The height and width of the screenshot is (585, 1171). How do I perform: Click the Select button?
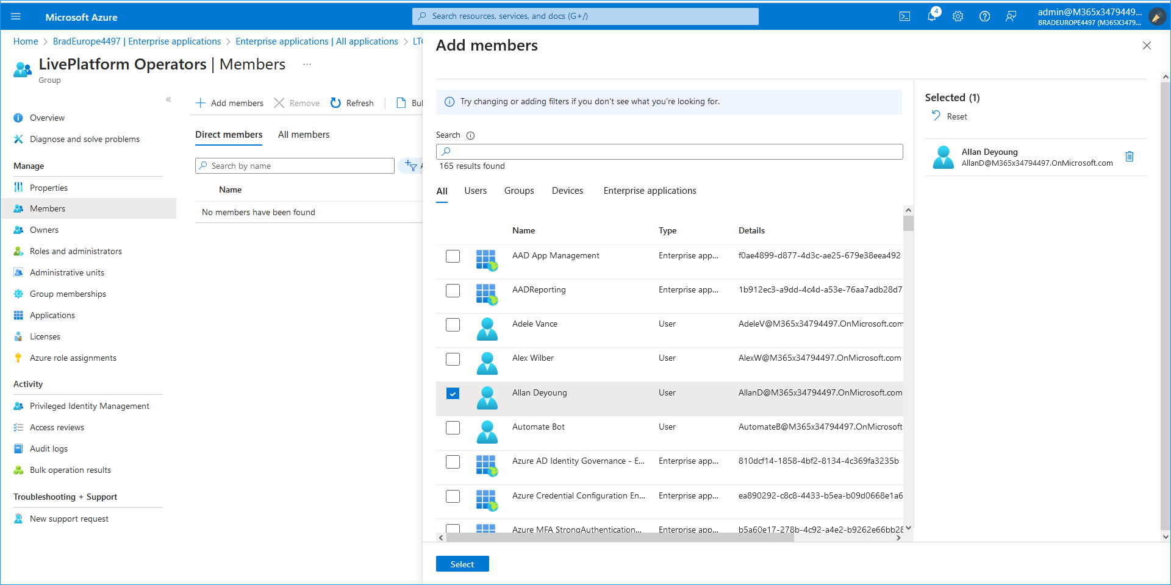462,564
